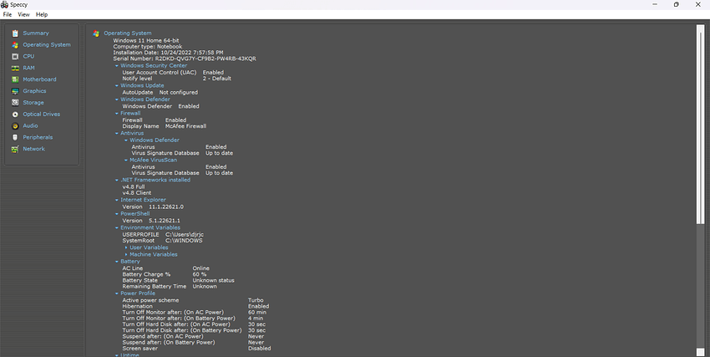Select the Audio speaker icon
This screenshot has width=710, height=357.
click(15, 125)
